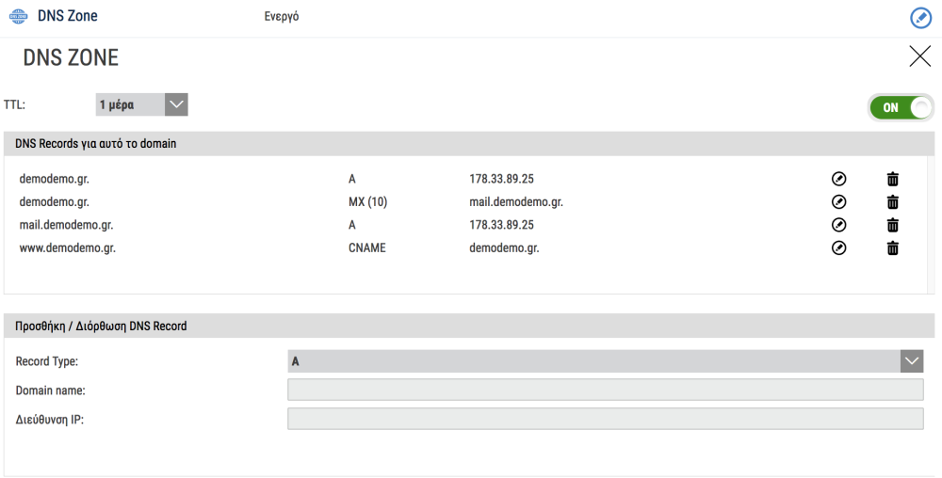Delete the MX (10) record
The width and height of the screenshot is (942, 478).
[x=893, y=201]
